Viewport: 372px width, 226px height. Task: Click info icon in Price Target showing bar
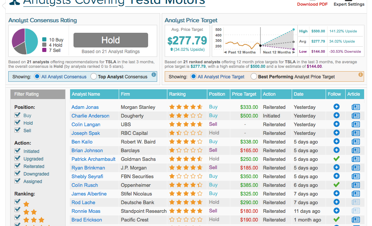click(361, 75)
